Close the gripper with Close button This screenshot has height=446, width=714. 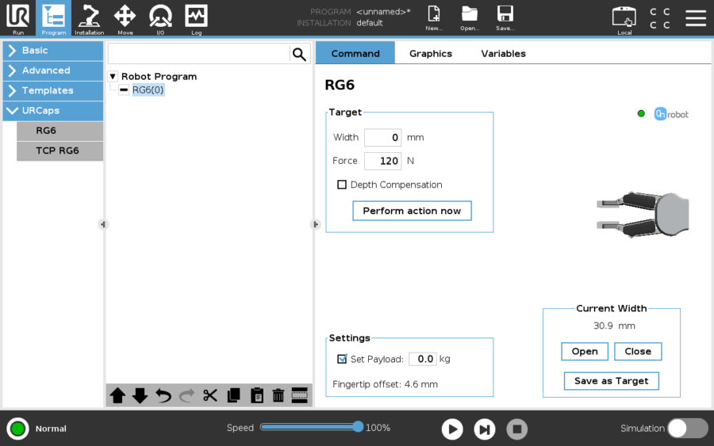[x=638, y=352]
